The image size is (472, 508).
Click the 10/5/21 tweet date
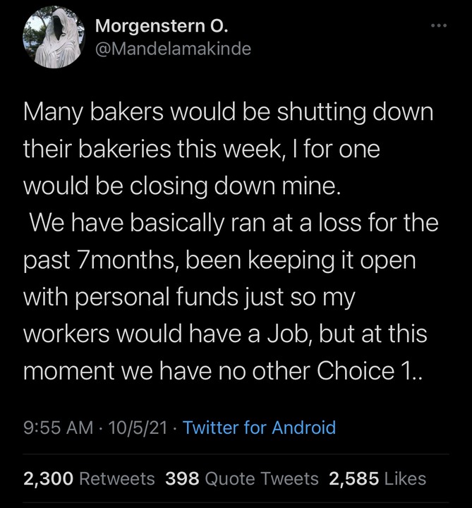pyautogui.click(x=135, y=427)
